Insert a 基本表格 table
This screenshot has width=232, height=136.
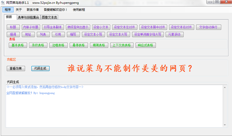pos(18,45)
